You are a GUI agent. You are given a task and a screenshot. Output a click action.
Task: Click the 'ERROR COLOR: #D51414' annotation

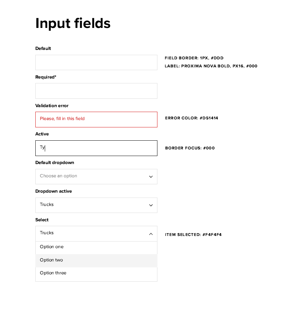191,118
